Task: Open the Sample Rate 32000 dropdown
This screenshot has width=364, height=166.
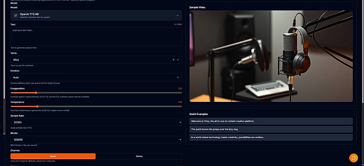Action: coord(96,122)
